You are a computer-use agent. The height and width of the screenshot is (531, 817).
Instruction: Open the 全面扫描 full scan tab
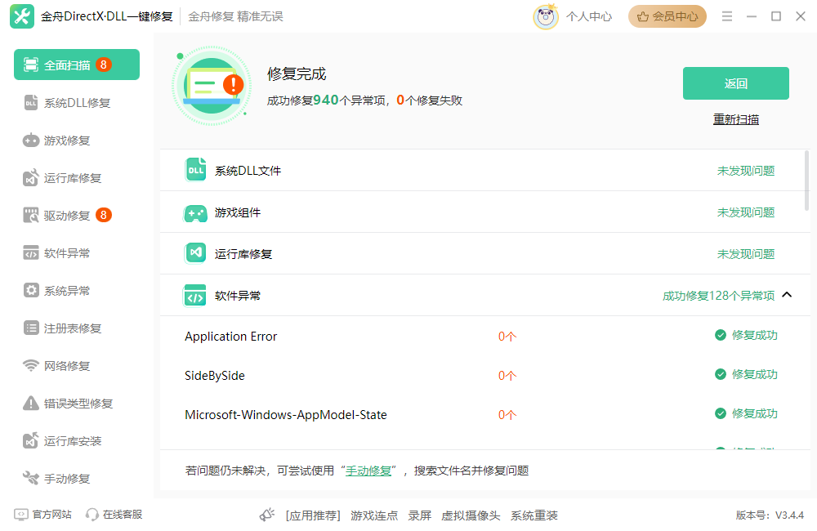click(77, 65)
